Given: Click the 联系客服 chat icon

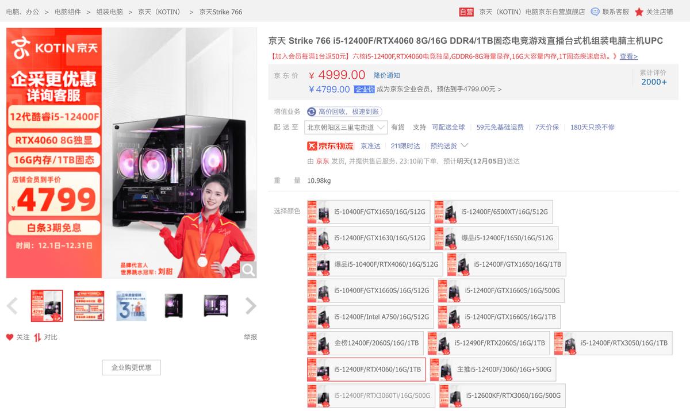Looking at the screenshot, I should coord(595,11).
